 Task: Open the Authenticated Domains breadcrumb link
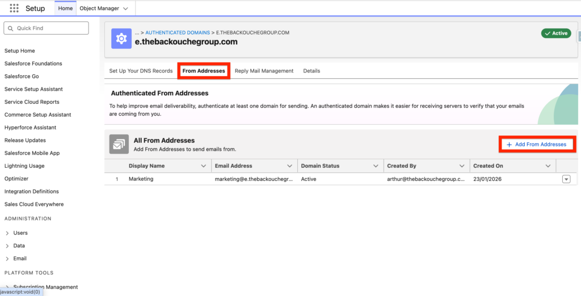[178, 33]
